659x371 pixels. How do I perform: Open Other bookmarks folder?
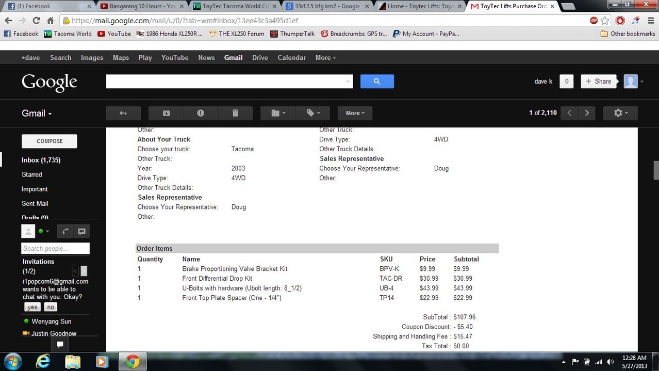pos(628,34)
